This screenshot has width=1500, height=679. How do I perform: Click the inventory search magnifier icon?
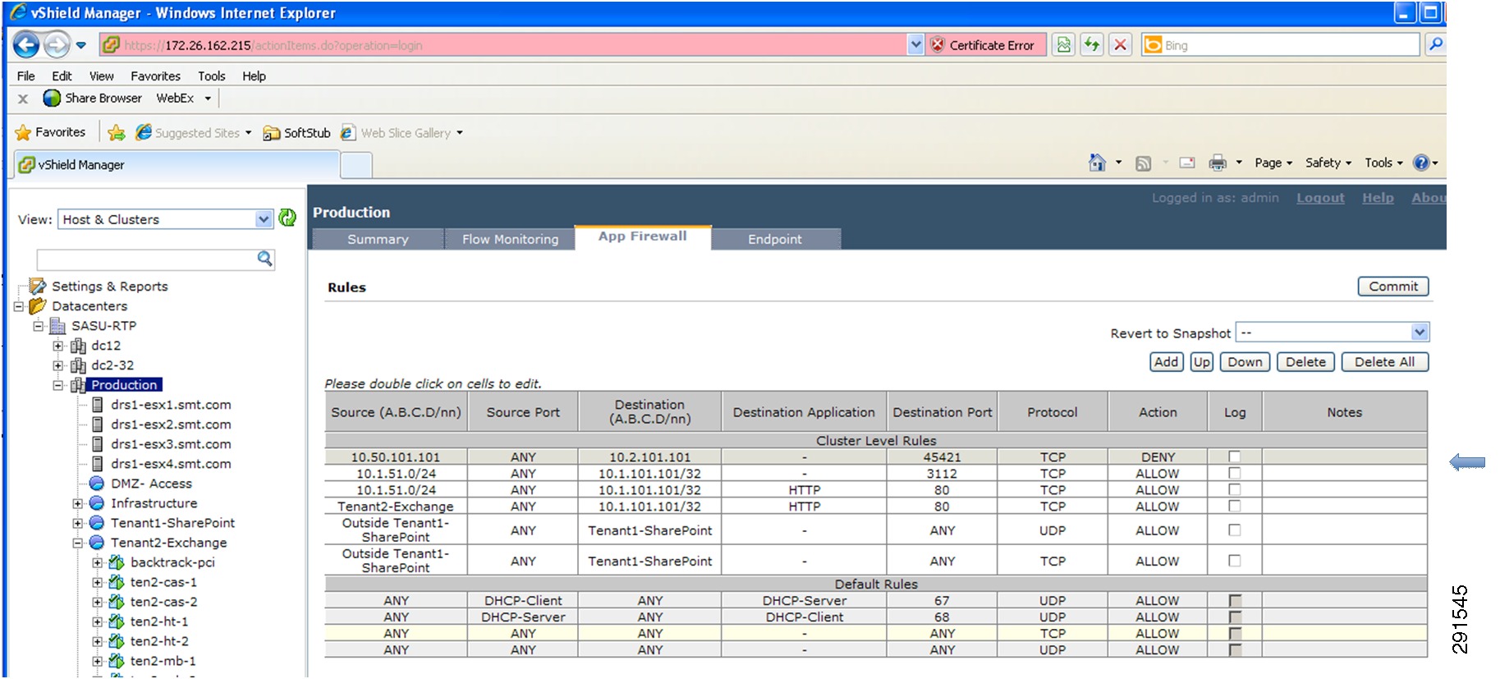coord(264,259)
